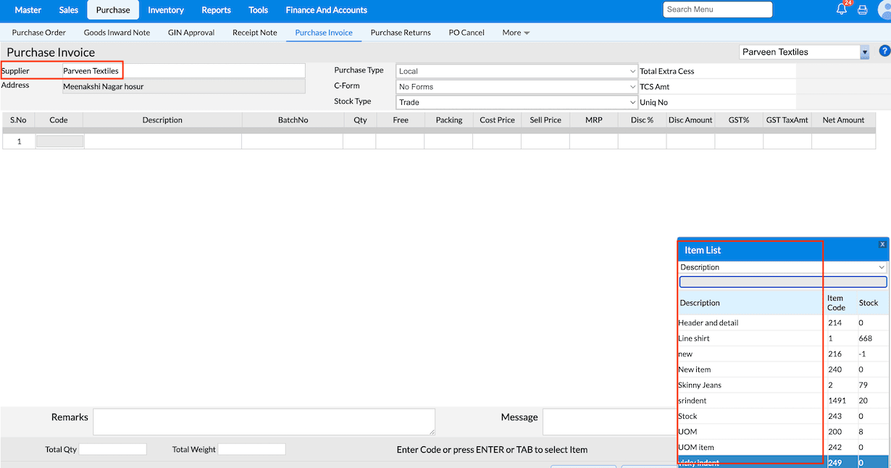Select 'Line shirt' in Item List
The width and height of the screenshot is (891, 468).
(783, 338)
